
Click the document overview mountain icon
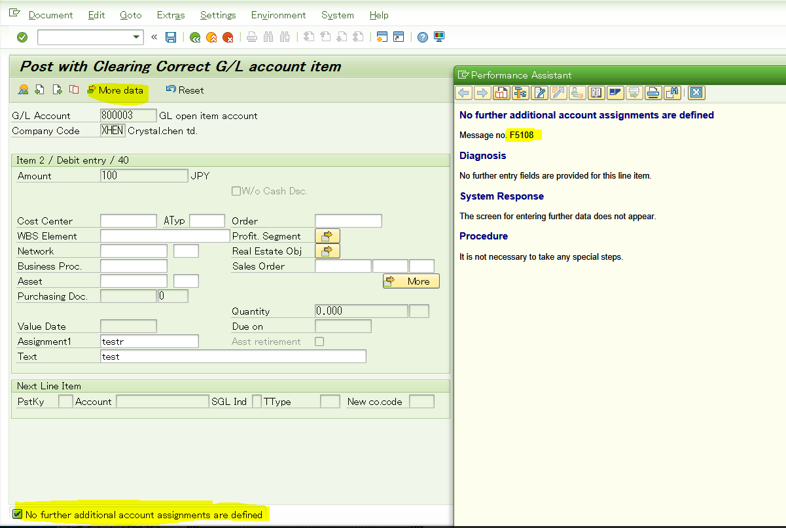[x=24, y=90]
